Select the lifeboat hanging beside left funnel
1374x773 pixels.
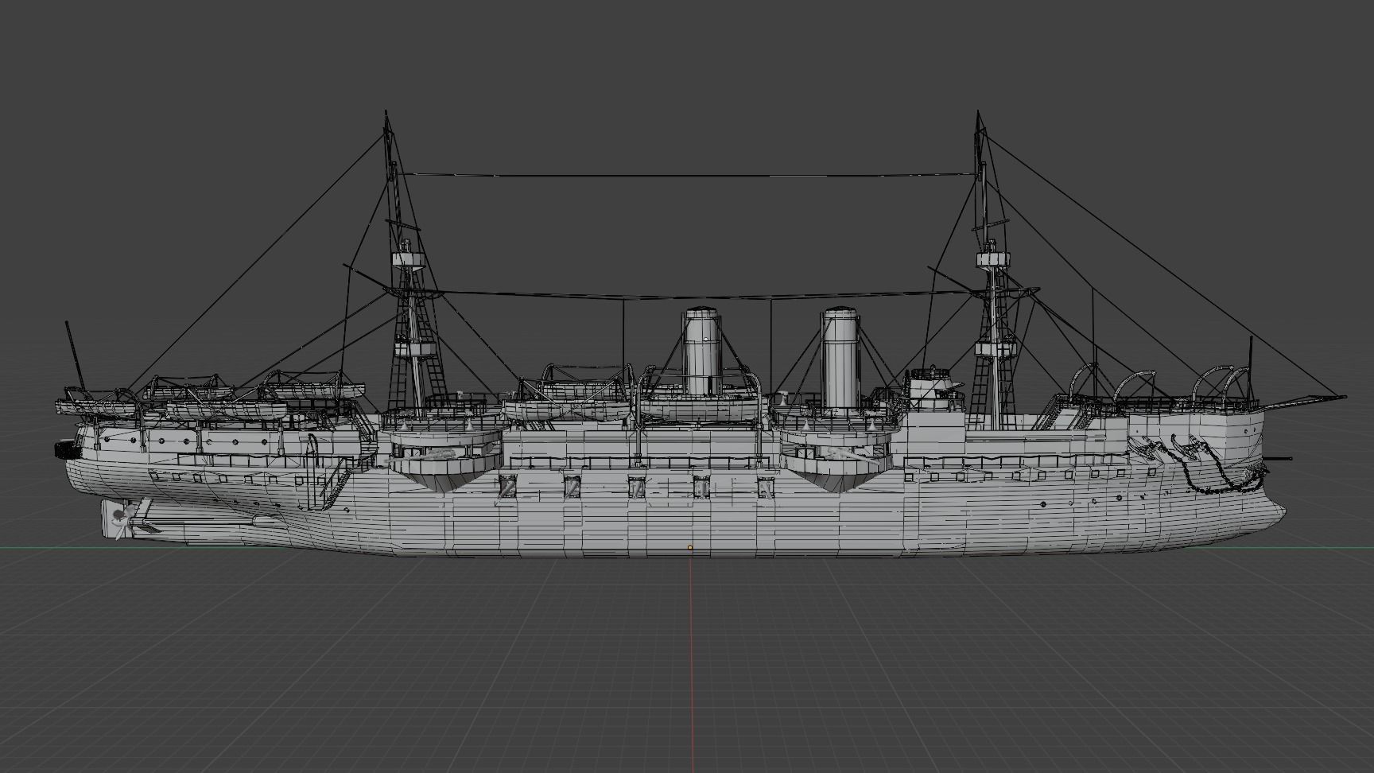(x=699, y=410)
